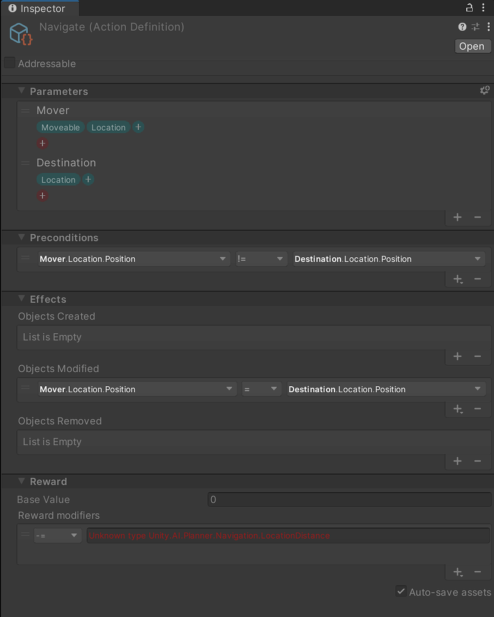Image resolution: width=494 pixels, height=617 pixels.
Task: Disable Auto-save assets
Action: pyautogui.click(x=401, y=591)
